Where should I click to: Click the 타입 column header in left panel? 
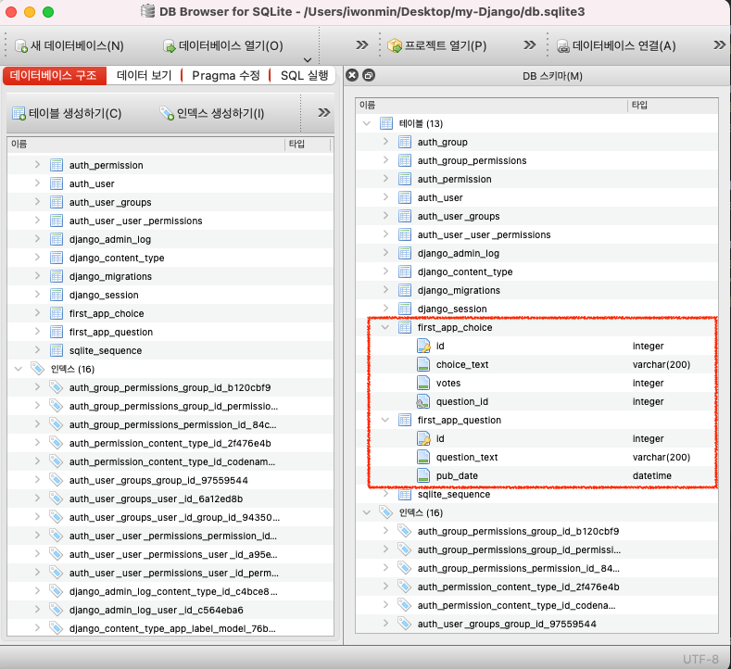pyautogui.click(x=308, y=144)
